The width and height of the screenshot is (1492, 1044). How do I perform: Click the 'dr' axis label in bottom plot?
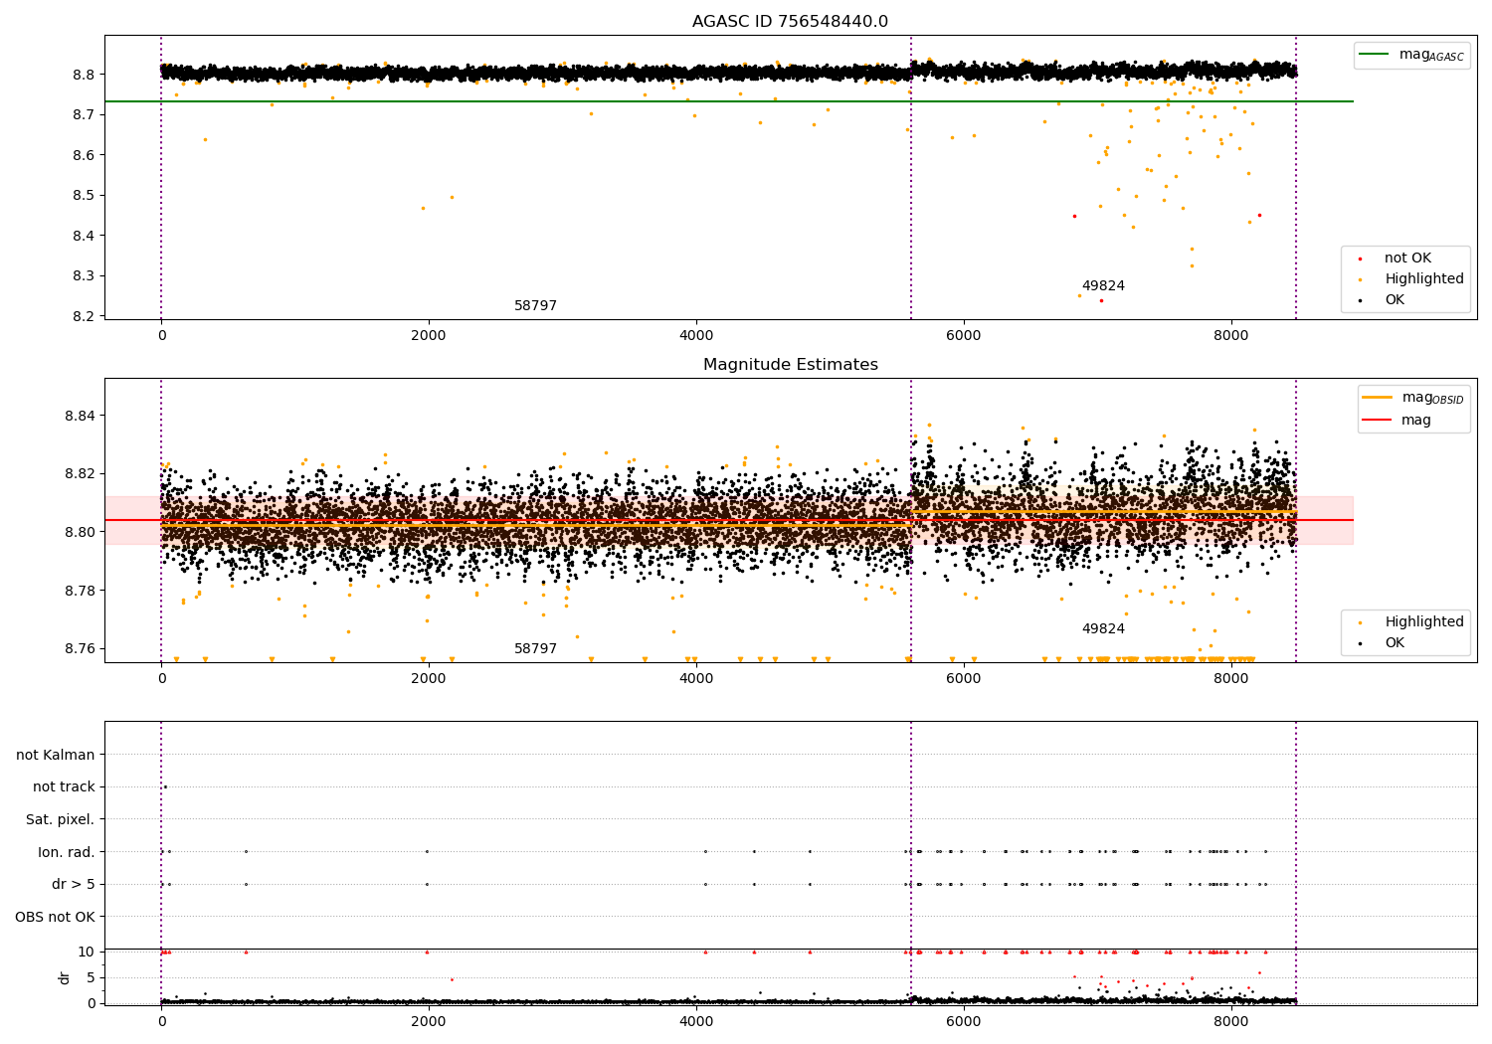tap(65, 977)
